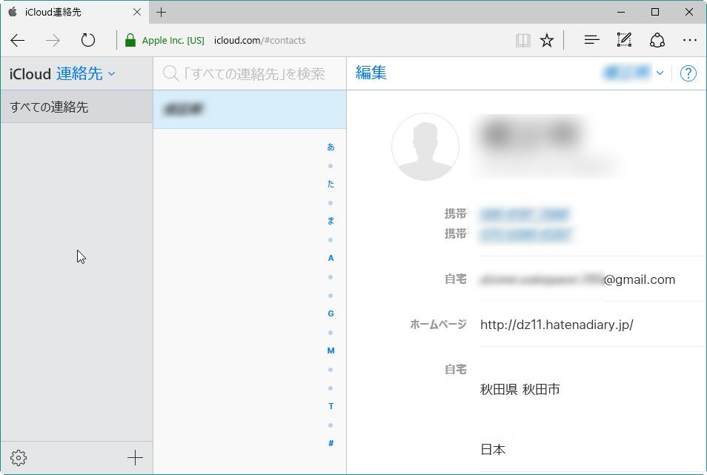Open contacts settings gear icon
The image size is (707, 475).
coord(19,458)
